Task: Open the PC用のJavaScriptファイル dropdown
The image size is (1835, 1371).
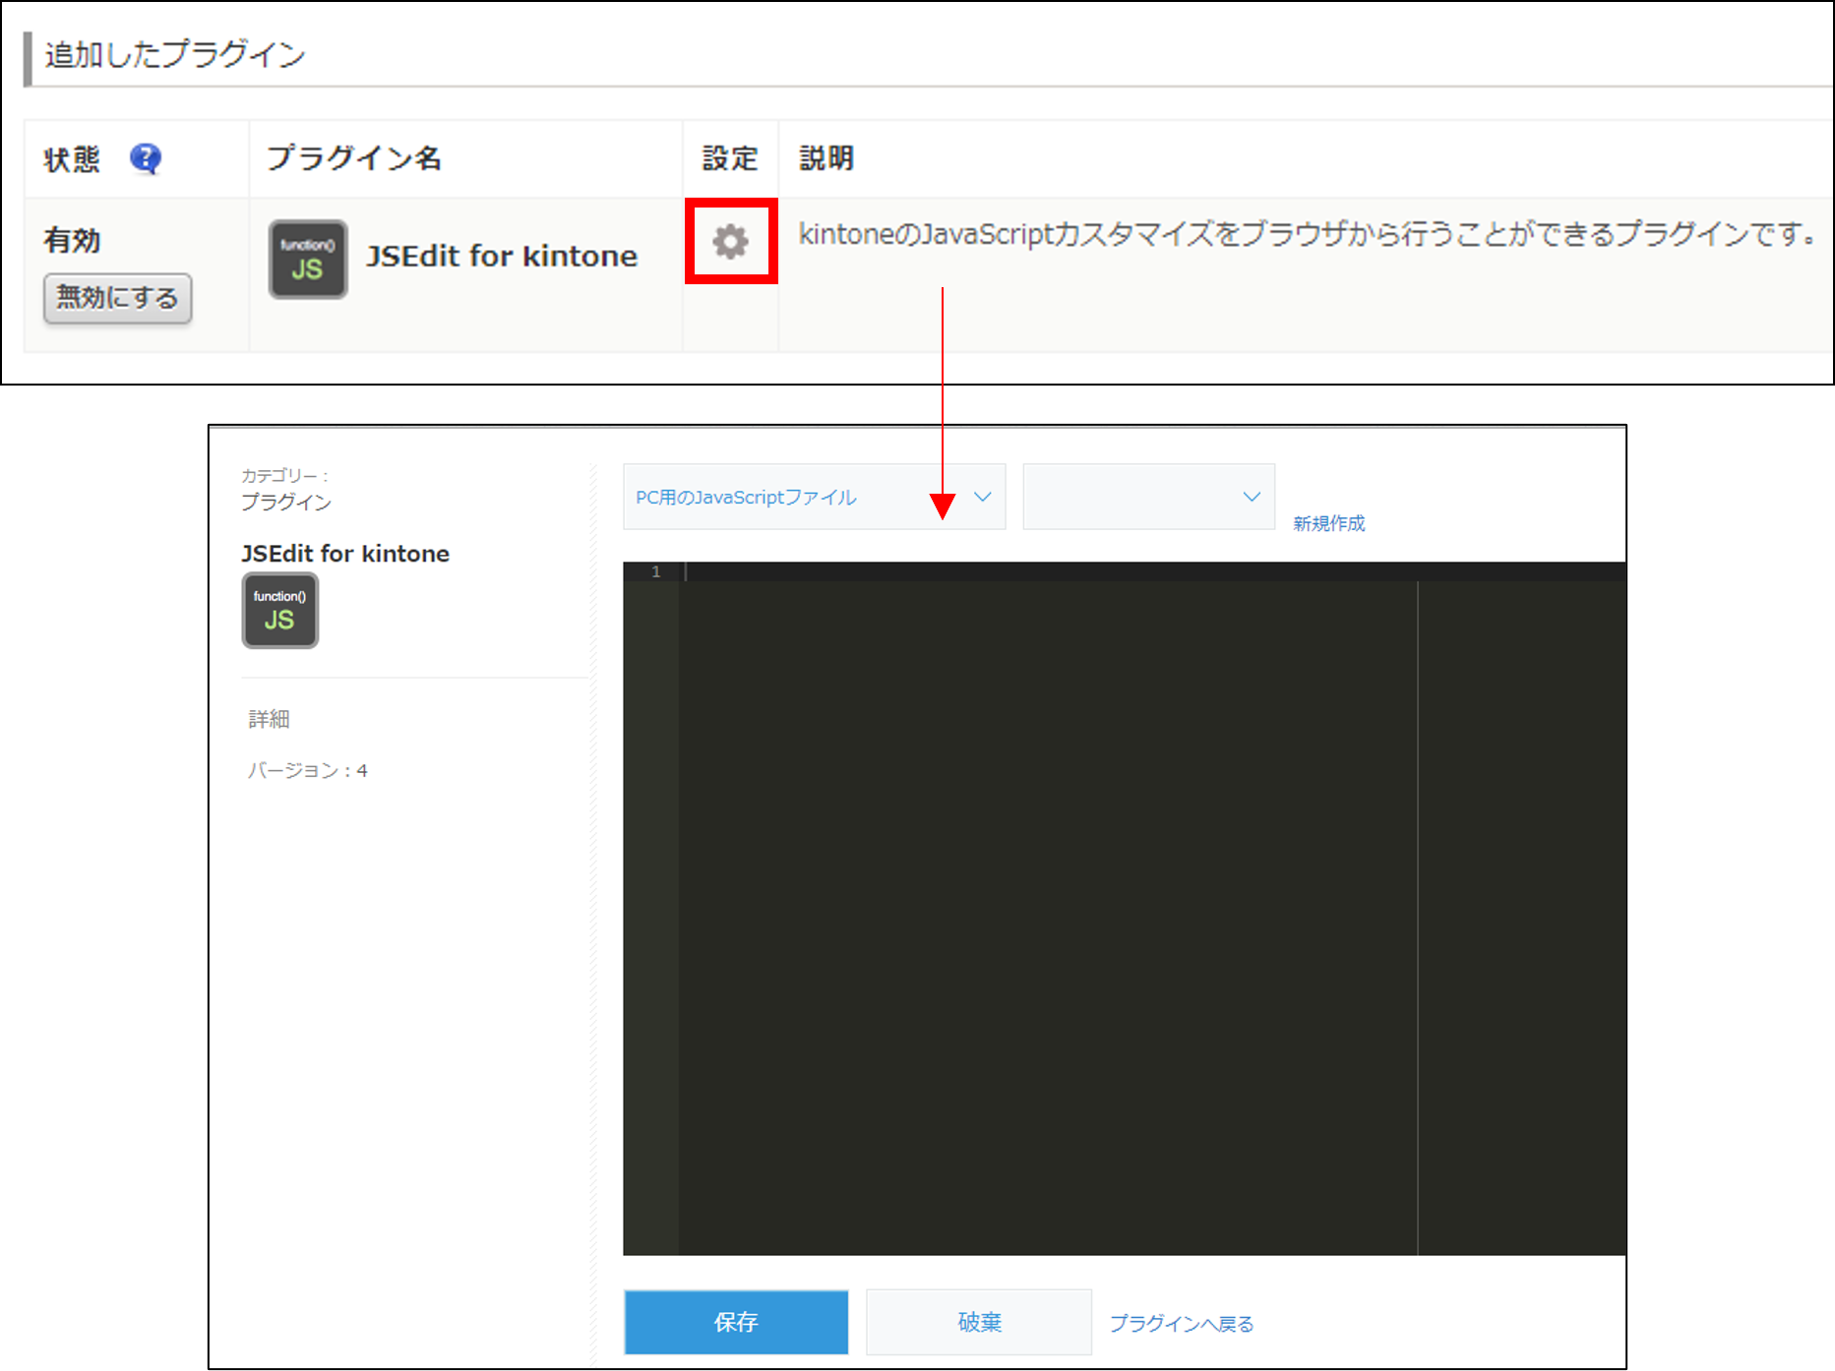Action: pyautogui.click(x=814, y=497)
